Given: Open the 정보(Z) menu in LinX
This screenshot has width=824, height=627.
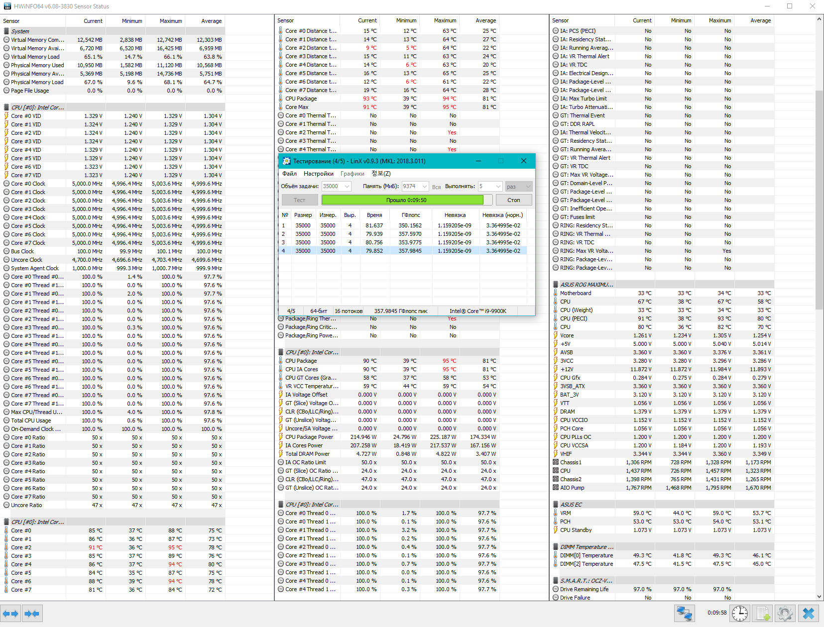Looking at the screenshot, I should click(x=381, y=174).
